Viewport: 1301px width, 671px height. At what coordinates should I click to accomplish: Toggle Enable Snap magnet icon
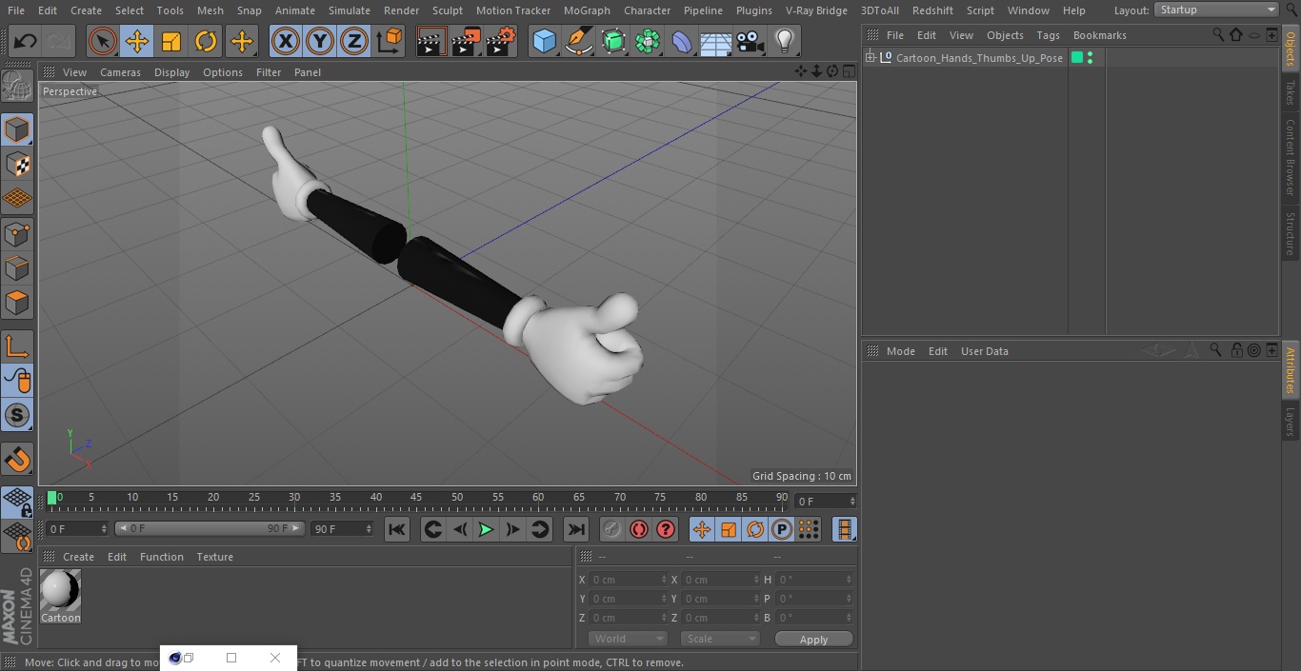pos(17,461)
